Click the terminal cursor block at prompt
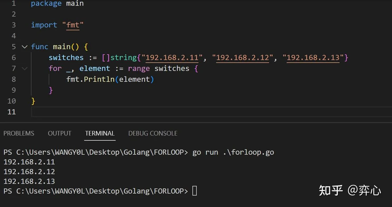392x207 pixels. [194, 191]
